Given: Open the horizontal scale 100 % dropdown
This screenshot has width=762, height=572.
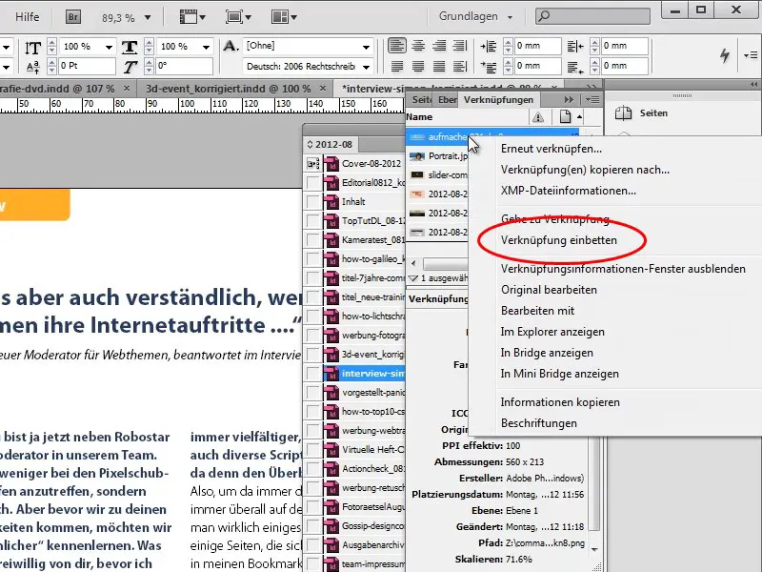Looking at the screenshot, I should 206,47.
